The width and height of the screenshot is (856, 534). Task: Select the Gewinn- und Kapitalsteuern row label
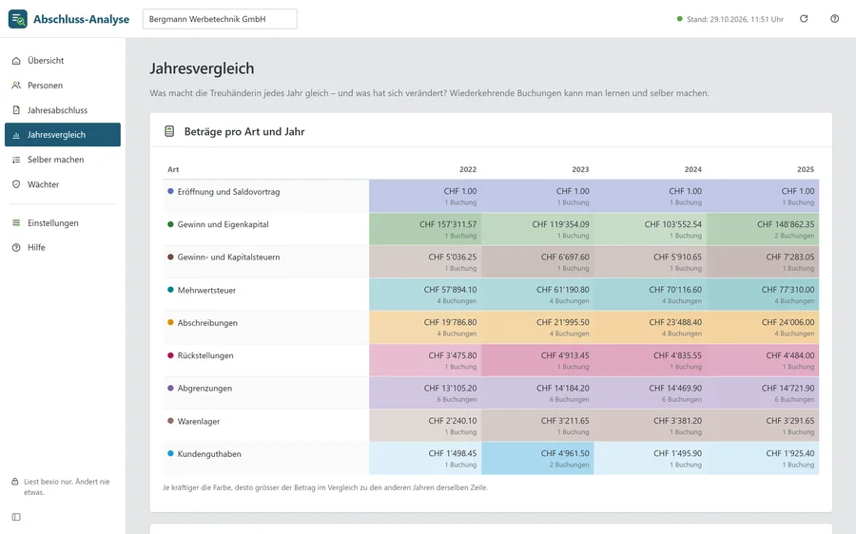tap(228, 257)
